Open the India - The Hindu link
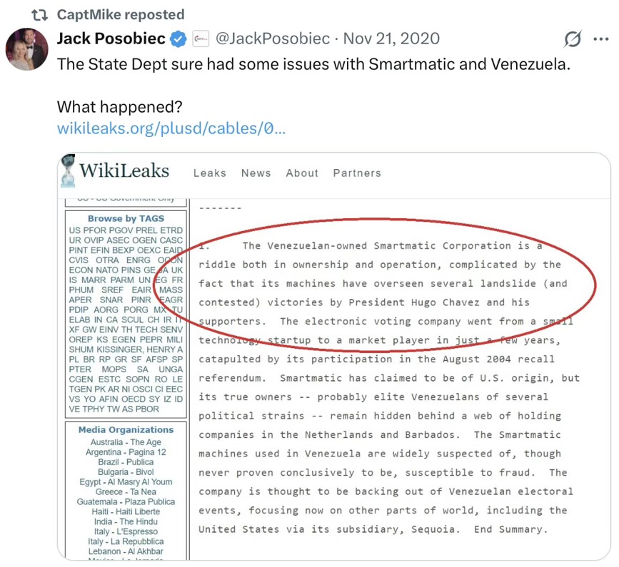The image size is (619, 567). coord(126,521)
